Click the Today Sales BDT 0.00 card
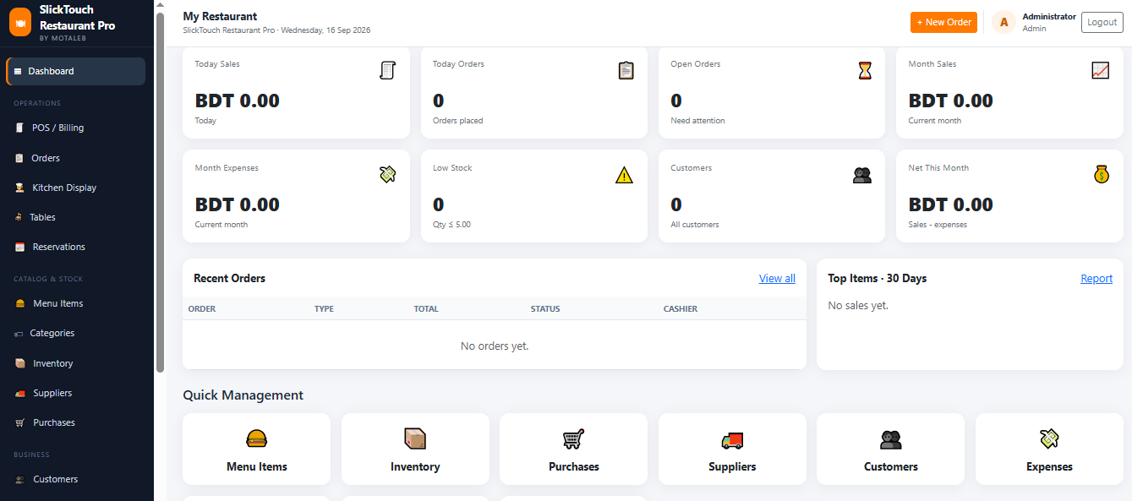This screenshot has height=501, width=1132. pos(296,92)
